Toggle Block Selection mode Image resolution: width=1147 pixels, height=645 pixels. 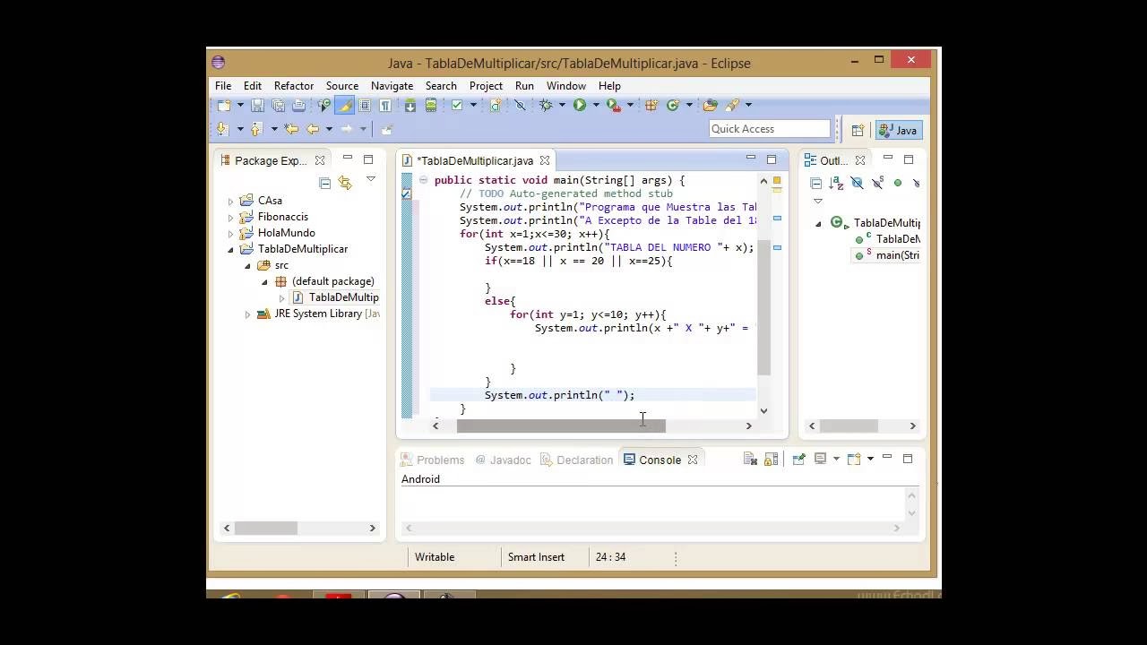(365, 105)
